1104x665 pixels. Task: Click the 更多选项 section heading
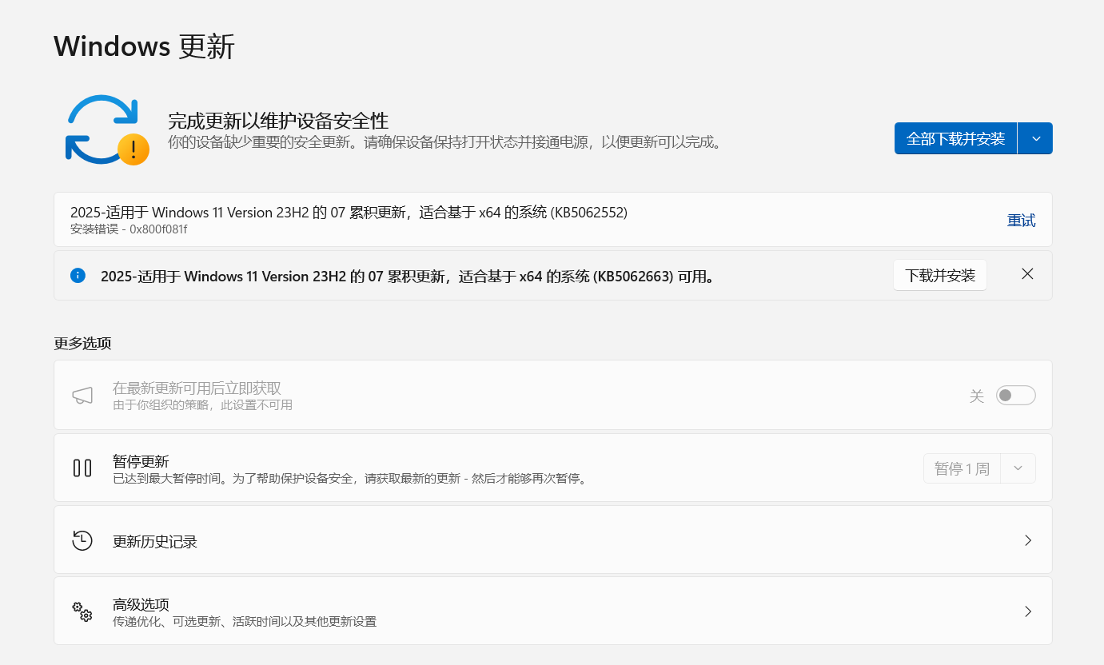[82, 344]
